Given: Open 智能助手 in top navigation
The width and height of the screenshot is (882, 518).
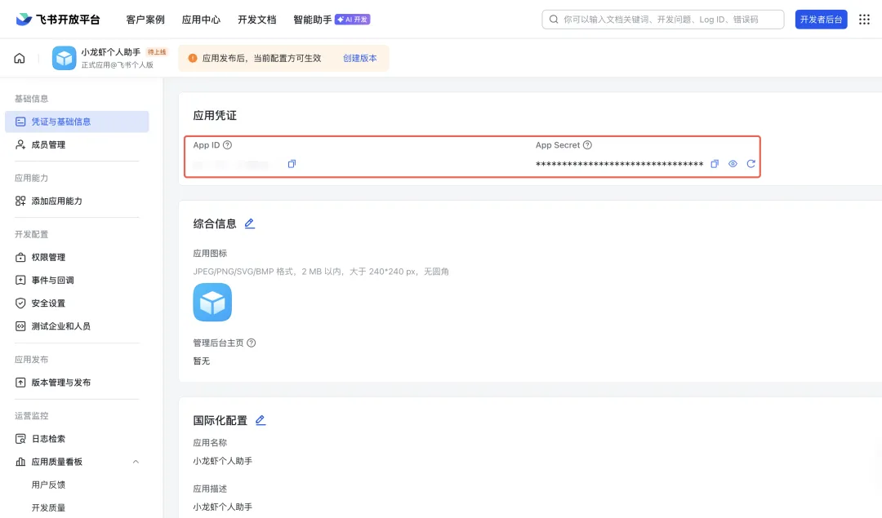Looking at the screenshot, I should (312, 20).
